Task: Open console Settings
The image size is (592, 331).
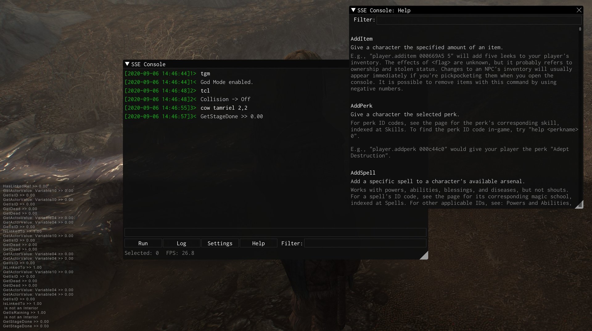Action: point(220,243)
